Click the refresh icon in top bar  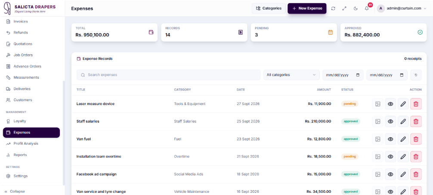click(x=333, y=9)
